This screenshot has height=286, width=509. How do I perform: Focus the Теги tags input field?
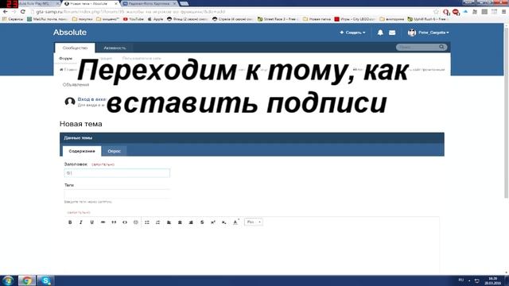(x=117, y=194)
